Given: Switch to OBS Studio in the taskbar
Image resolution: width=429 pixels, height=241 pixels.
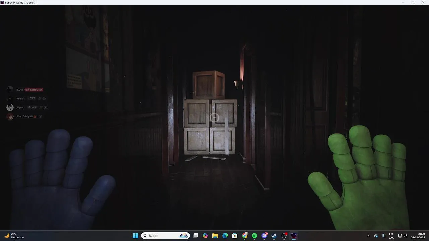Looking at the screenshot, I should 284,236.
